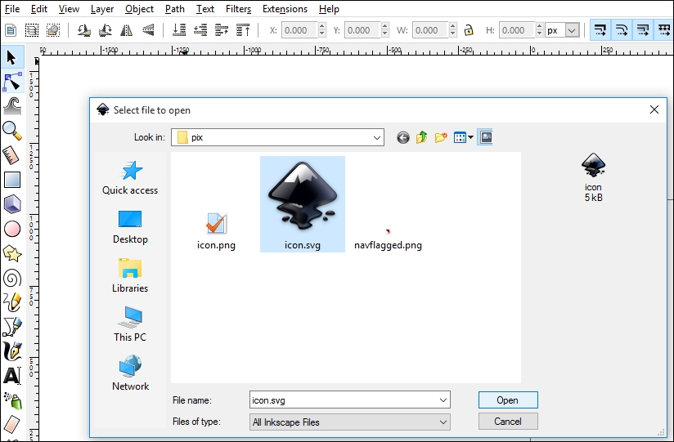Select the Ellipse circle tool

click(12, 229)
